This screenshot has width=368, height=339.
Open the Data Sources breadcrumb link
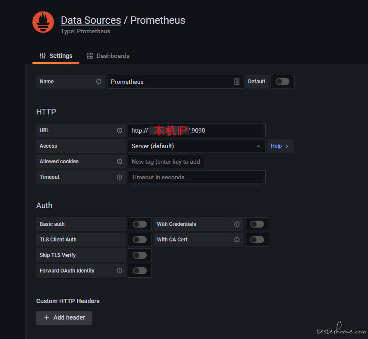[91, 20]
